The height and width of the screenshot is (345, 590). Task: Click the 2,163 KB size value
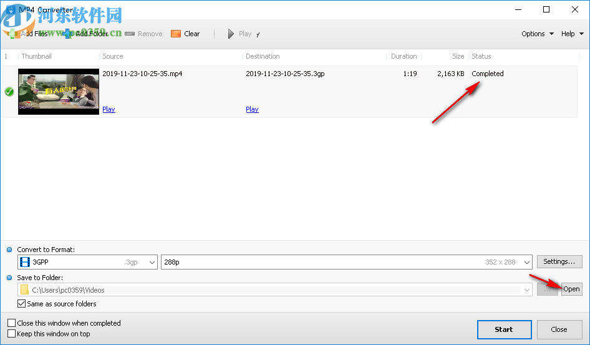[451, 74]
